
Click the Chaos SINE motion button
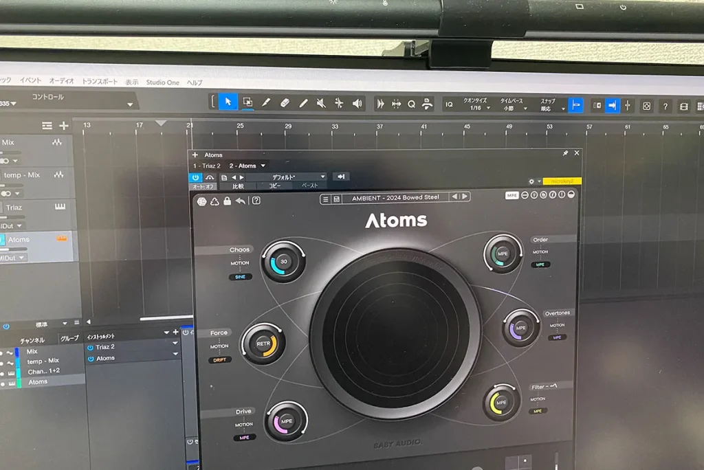(x=240, y=277)
